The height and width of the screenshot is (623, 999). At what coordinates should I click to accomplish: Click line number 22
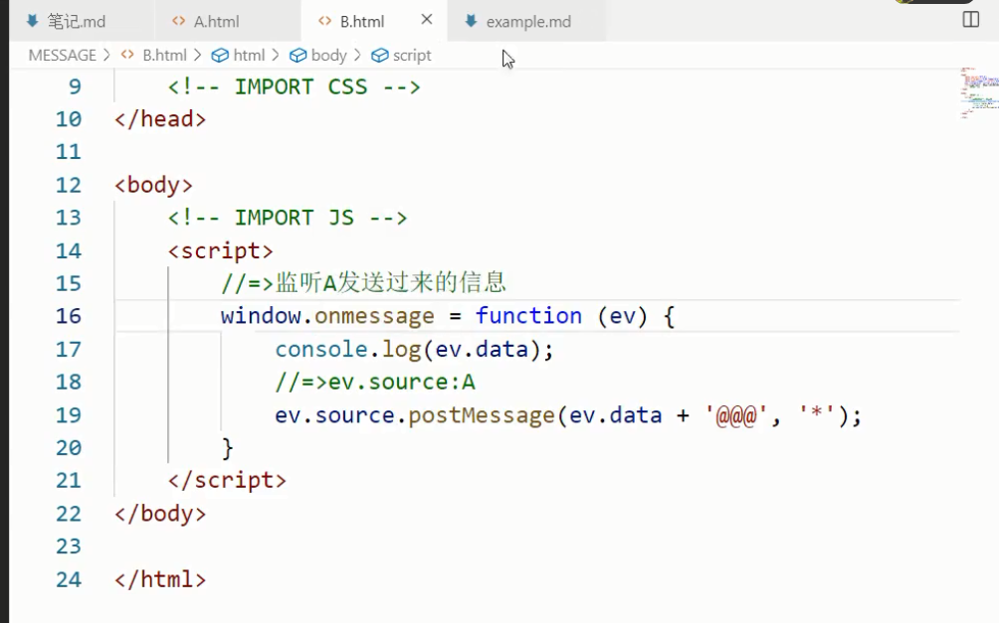[x=69, y=514]
